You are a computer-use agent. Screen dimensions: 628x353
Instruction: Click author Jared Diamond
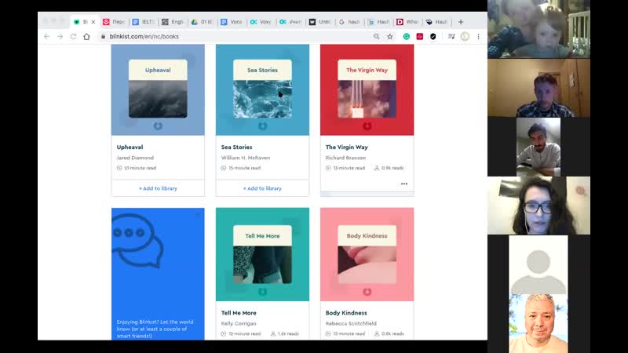click(135, 158)
